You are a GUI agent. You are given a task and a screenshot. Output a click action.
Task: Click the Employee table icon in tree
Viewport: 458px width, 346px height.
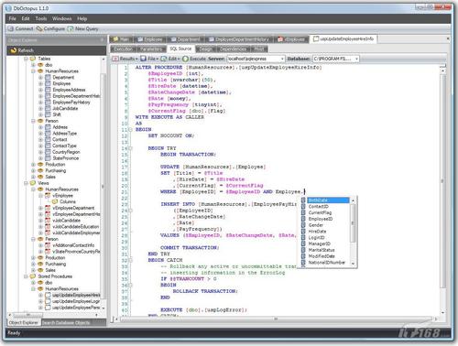[x=48, y=83]
